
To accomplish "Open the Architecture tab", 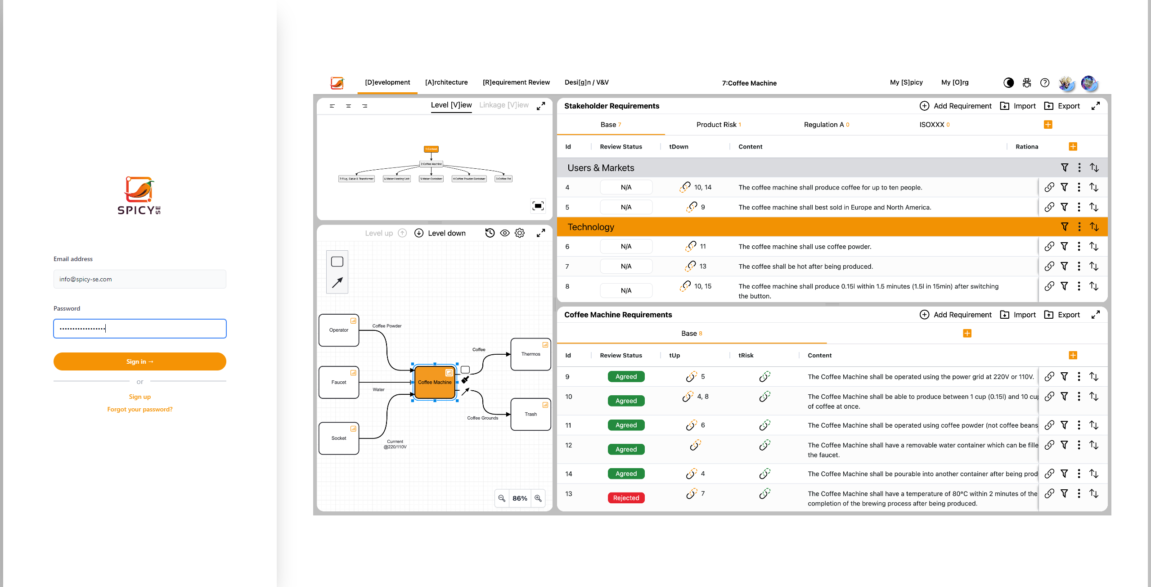I will tap(446, 82).
